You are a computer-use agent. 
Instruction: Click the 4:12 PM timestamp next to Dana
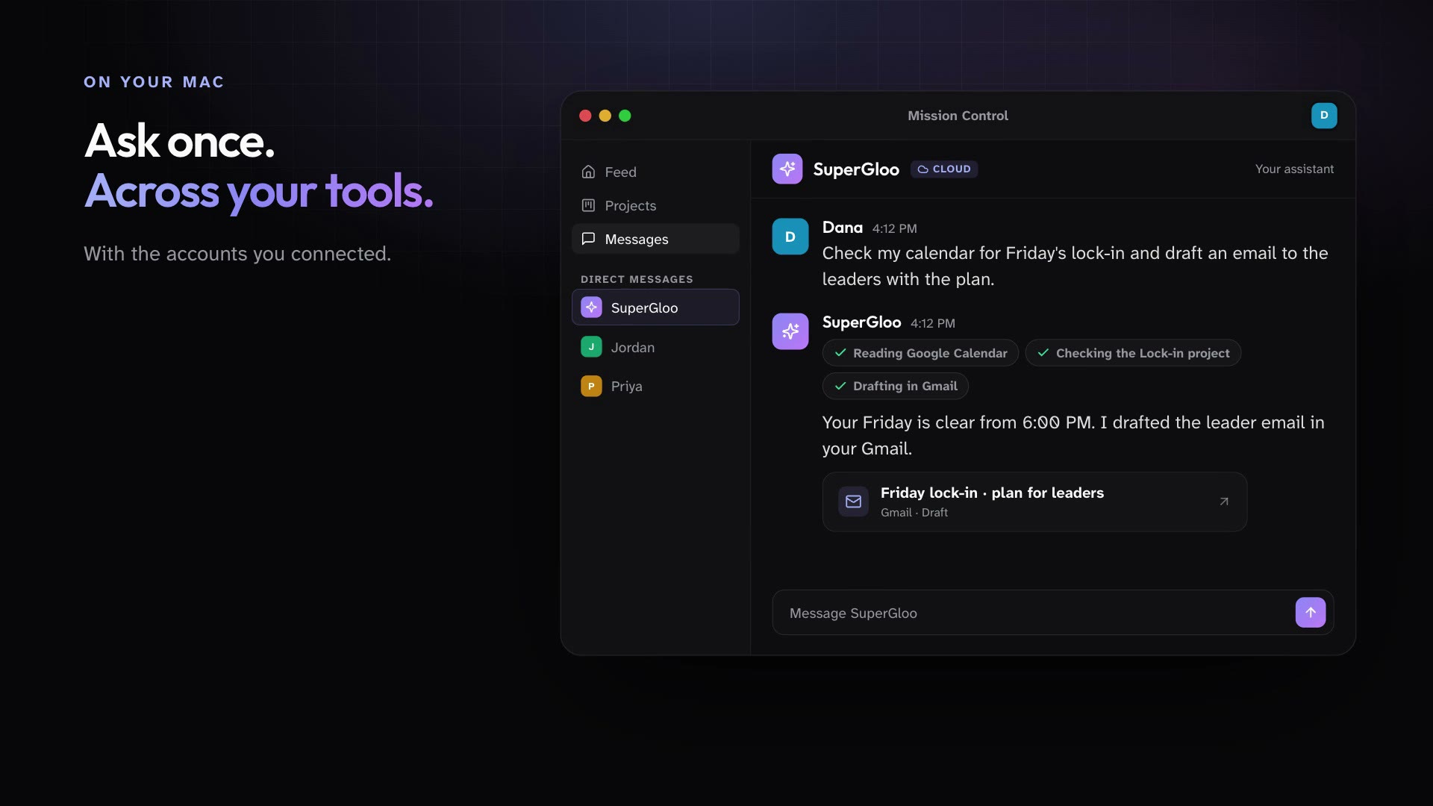[894, 228]
